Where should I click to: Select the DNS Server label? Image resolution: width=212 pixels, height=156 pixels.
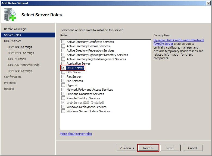[74, 72]
